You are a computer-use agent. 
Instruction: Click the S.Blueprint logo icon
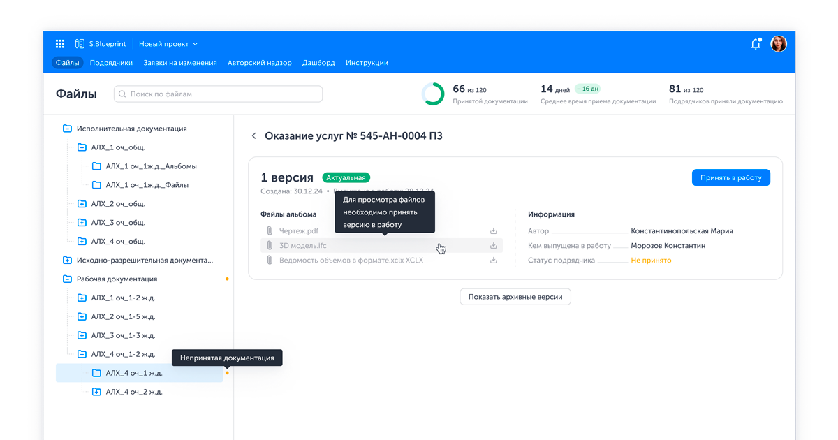pyautogui.click(x=80, y=44)
